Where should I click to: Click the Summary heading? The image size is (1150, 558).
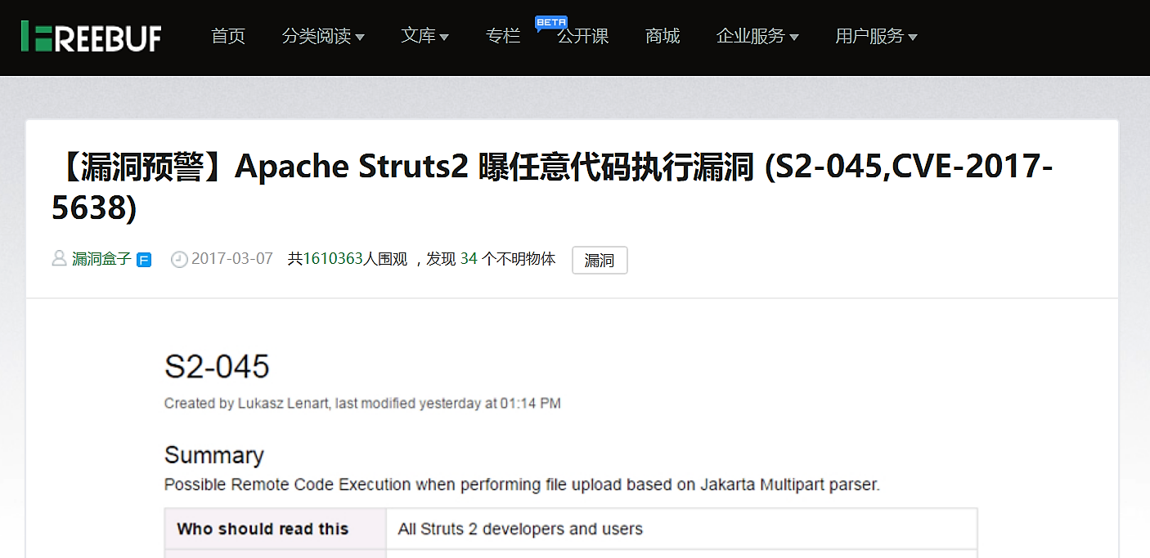coord(214,455)
